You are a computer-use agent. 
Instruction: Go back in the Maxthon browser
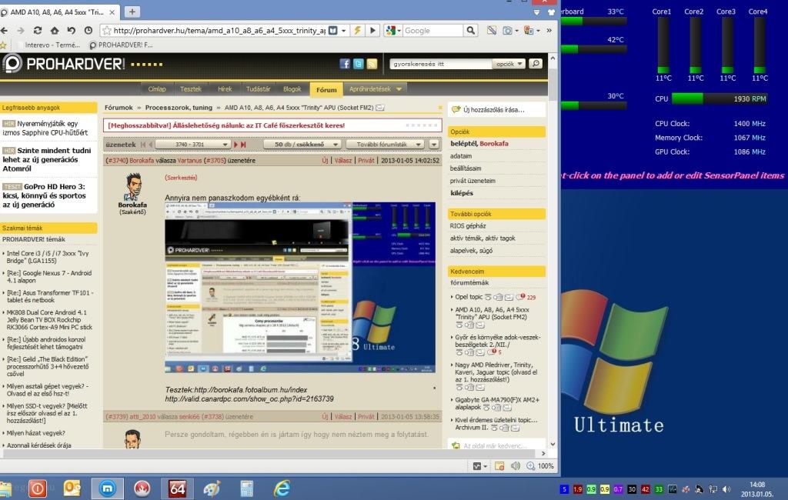(x=4, y=31)
